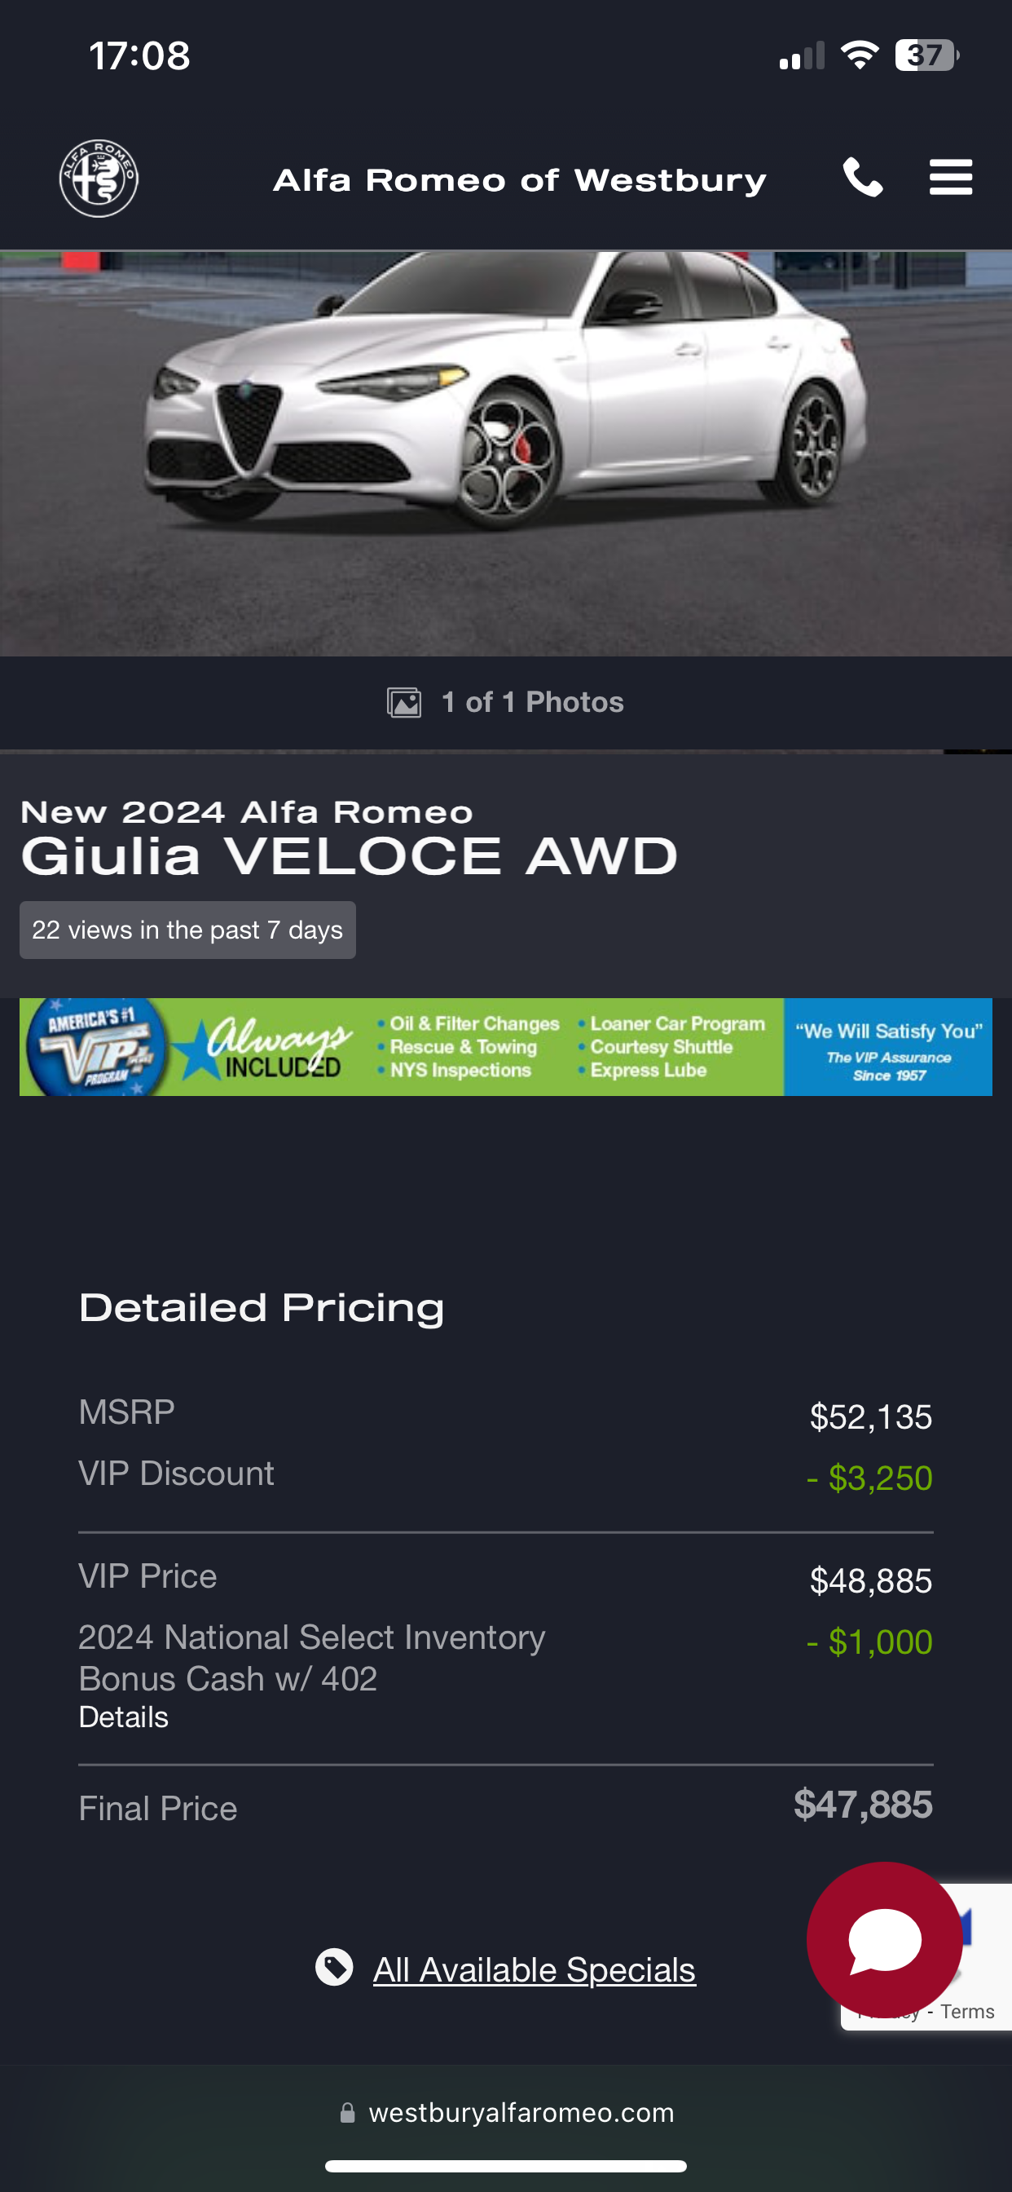Open the hamburger menu

click(x=950, y=178)
